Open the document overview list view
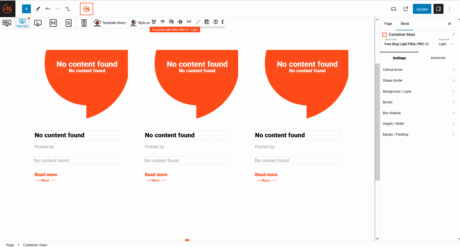Image resolution: width=460 pixels, height=247 pixels. point(68,9)
